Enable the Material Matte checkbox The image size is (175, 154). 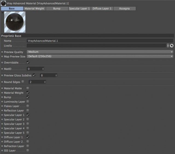[x=28, y=88]
